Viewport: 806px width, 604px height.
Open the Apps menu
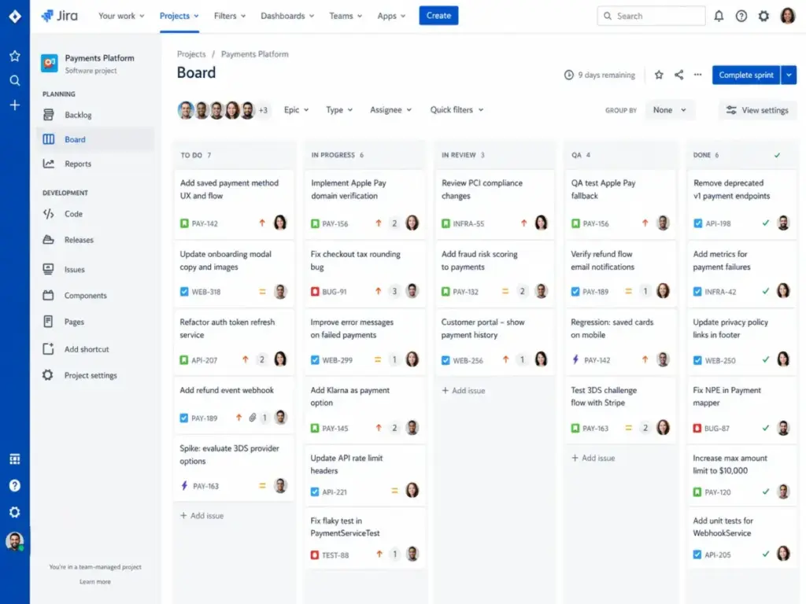(x=391, y=16)
